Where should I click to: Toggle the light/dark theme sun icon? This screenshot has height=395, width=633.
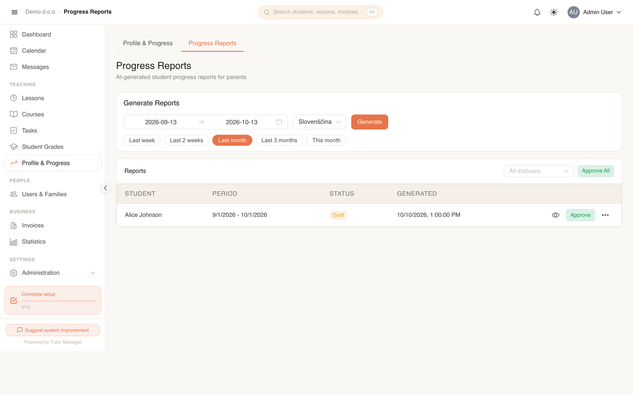(x=554, y=12)
